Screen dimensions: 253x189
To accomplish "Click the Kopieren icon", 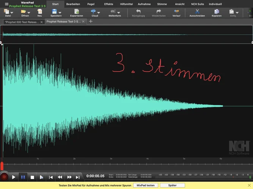I will click(x=217, y=12).
